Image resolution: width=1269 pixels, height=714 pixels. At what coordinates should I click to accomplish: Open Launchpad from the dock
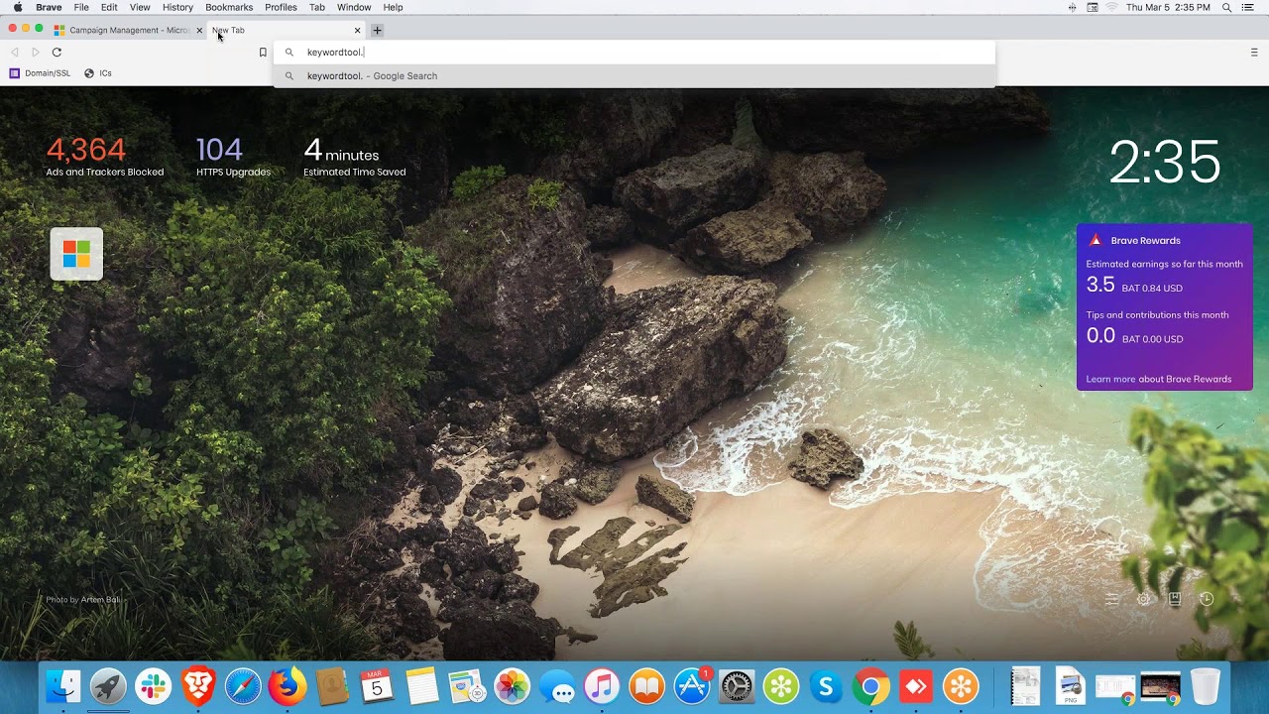(108, 686)
